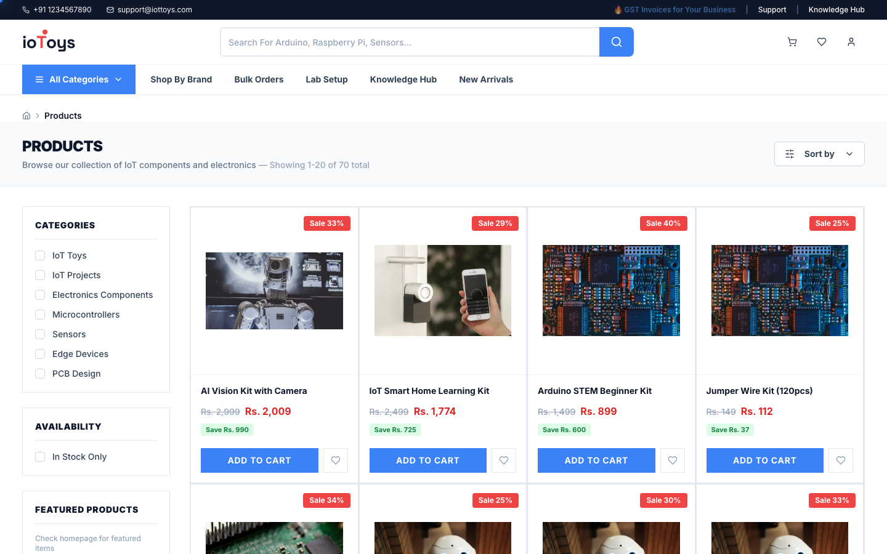The width and height of the screenshot is (887, 554).
Task: Click GST Invoices for Your Business link
Action: [674, 10]
